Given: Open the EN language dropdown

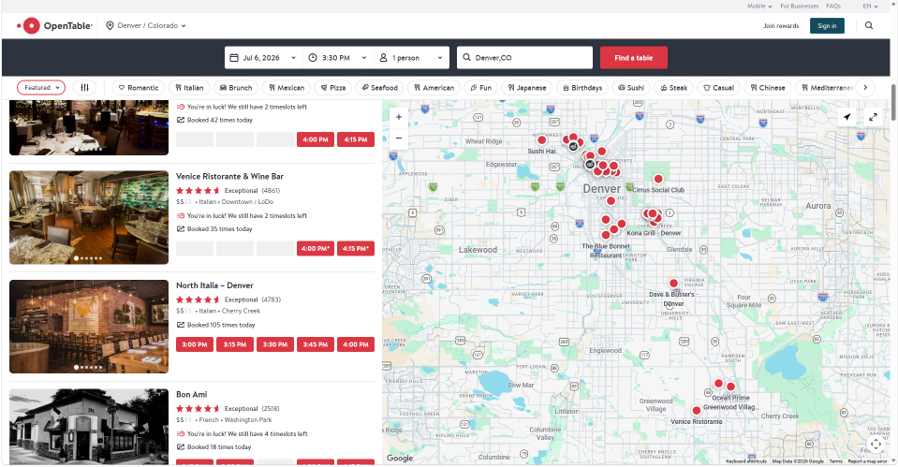Looking at the screenshot, I should point(870,7).
